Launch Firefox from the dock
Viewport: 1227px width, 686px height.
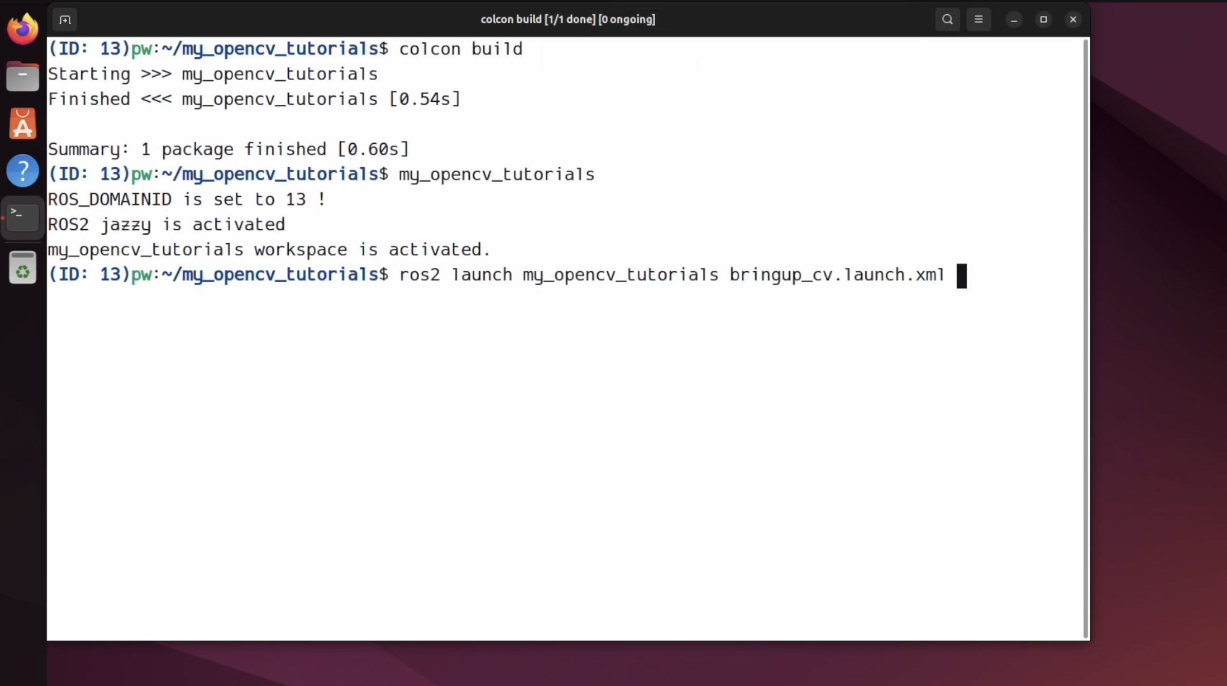click(23, 29)
